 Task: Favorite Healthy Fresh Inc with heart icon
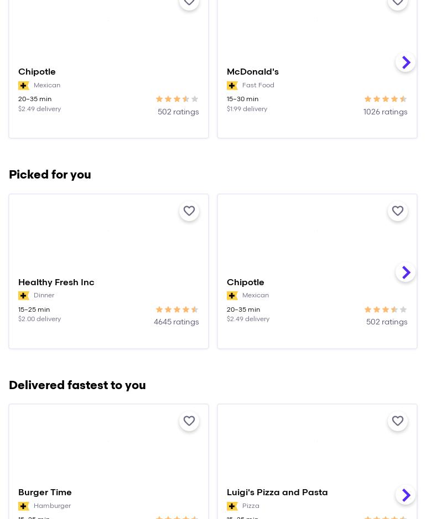click(189, 211)
